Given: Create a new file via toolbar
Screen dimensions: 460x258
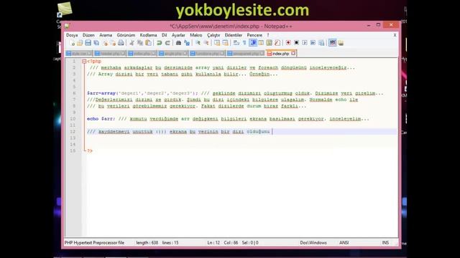Looking at the screenshot, I should (x=72, y=43).
